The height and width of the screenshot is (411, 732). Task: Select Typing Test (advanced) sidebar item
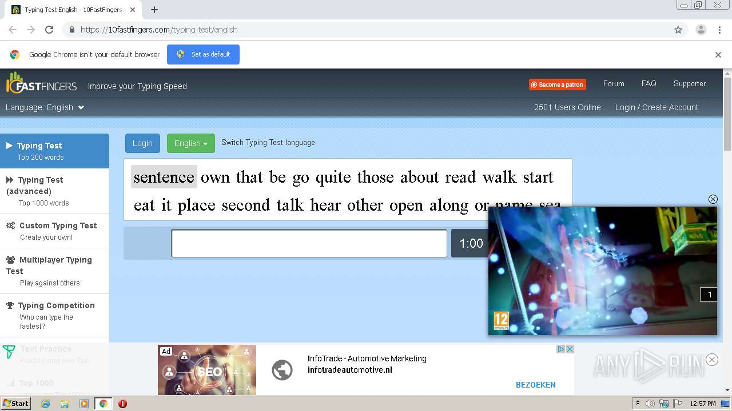[54, 191]
